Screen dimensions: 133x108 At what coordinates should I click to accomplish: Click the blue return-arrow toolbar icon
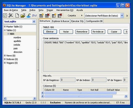pyautogui.click(x=29, y=15)
